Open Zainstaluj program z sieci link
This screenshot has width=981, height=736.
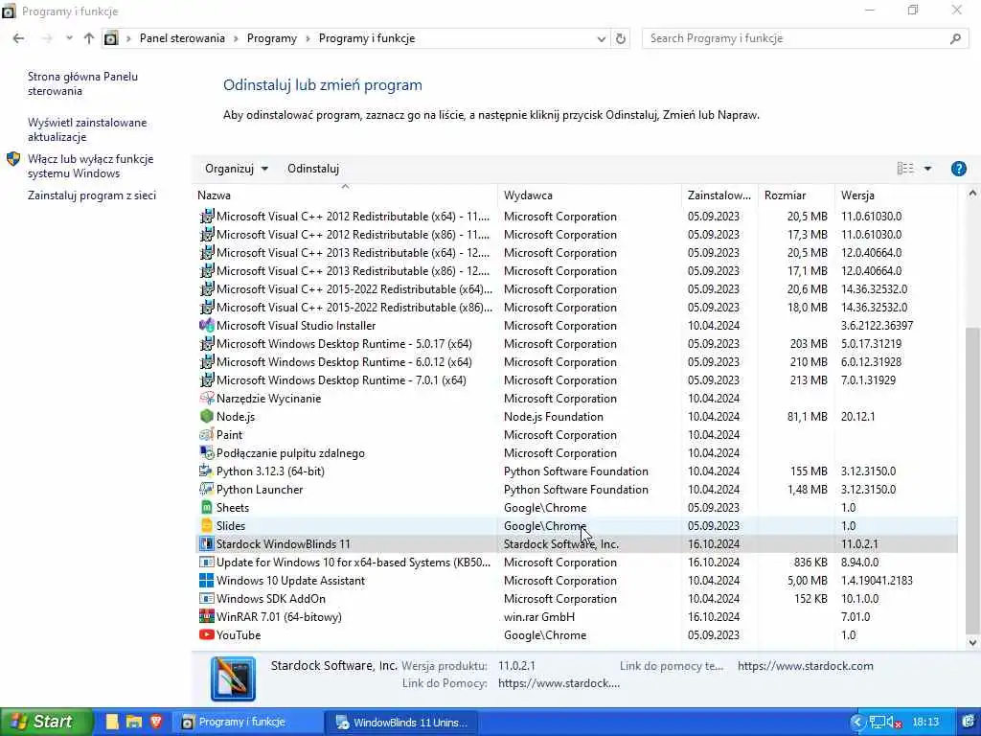pyautogui.click(x=92, y=195)
